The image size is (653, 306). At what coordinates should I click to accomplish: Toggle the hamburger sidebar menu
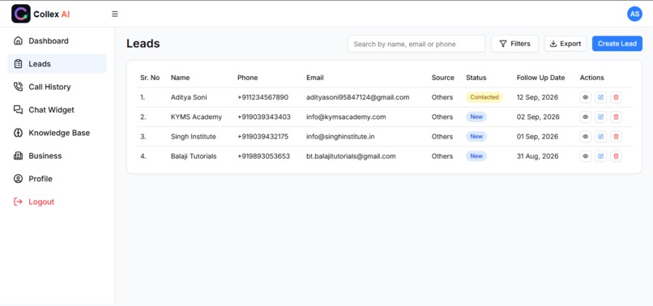[x=115, y=14]
